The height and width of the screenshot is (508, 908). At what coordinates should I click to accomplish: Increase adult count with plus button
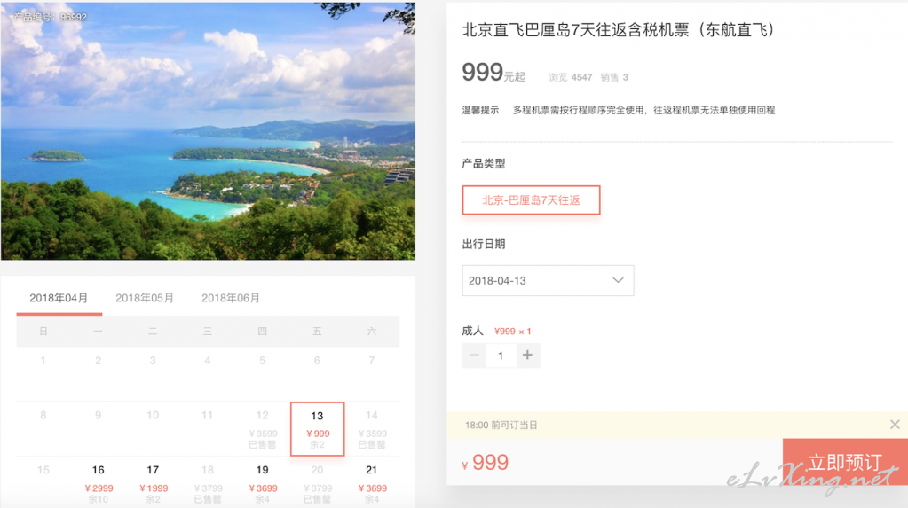[527, 356]
